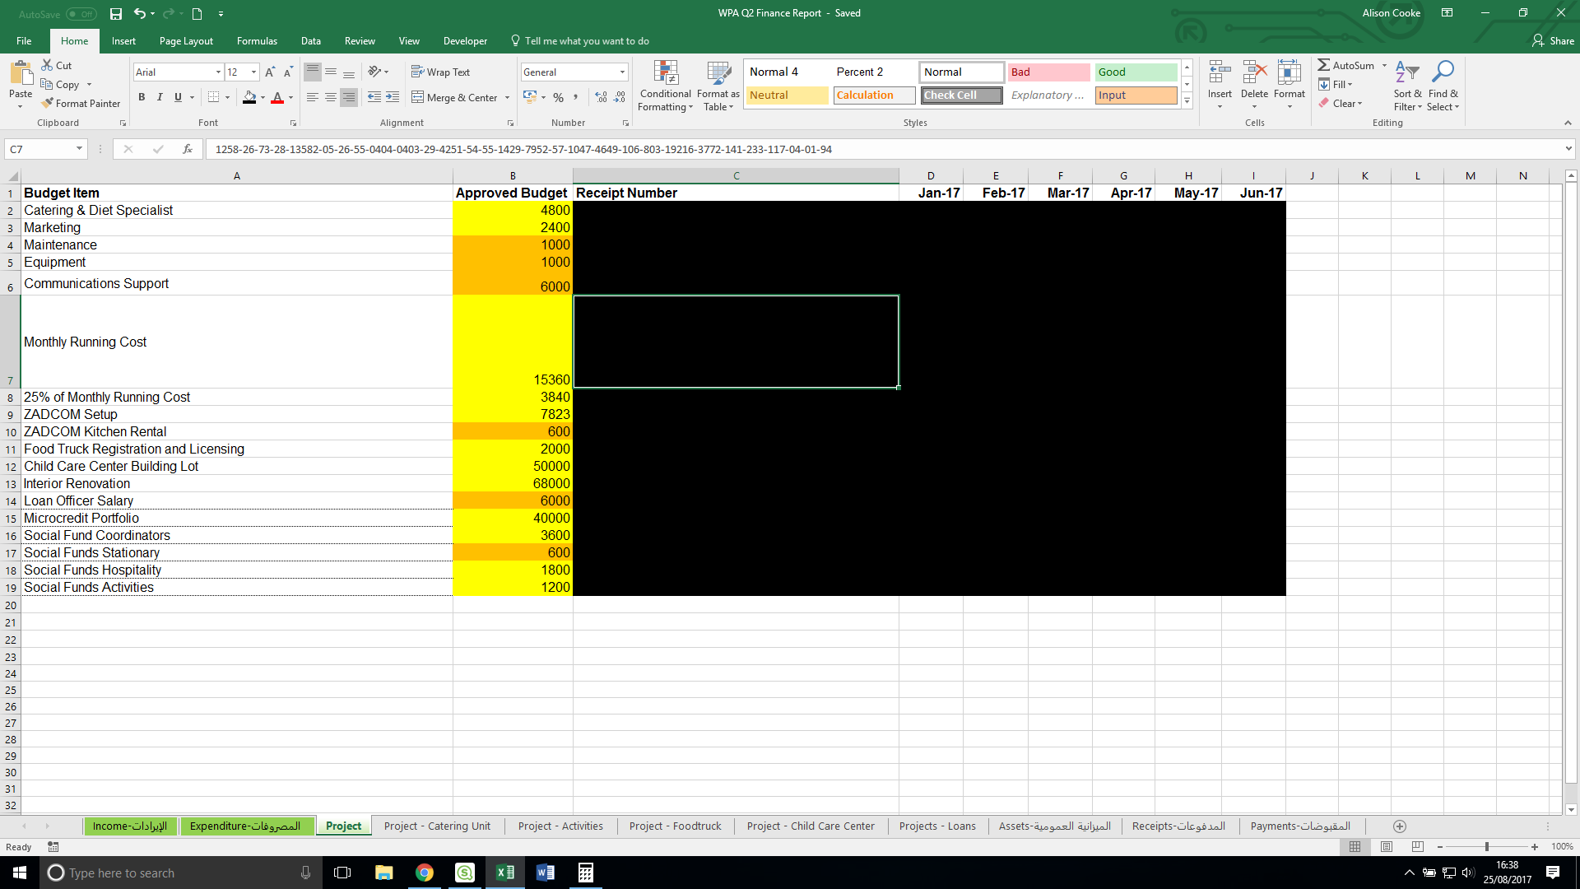The height and width of the screenshot is (889, 1580).
Task: Click the Conditional Formatting icon
Action: click(x=665, y=74)
